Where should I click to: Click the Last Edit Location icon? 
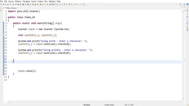click(71, 4)
